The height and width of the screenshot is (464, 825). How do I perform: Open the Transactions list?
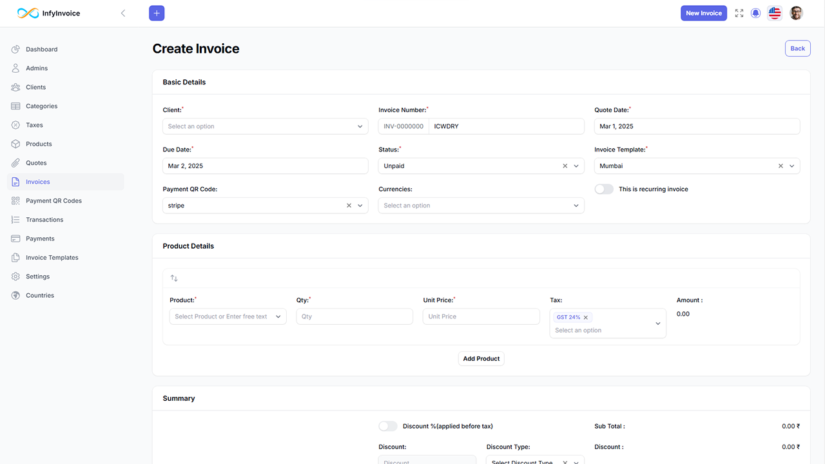click(45, 219)
